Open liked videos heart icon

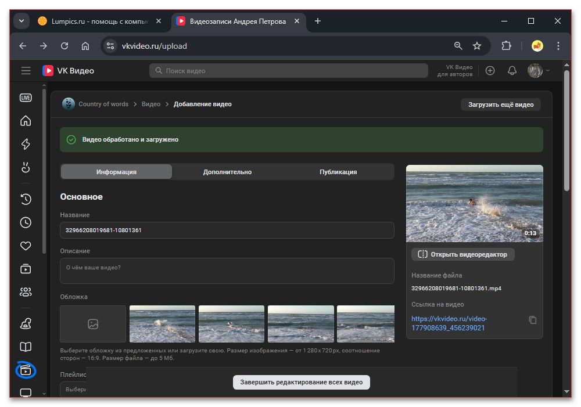[26, 246]
